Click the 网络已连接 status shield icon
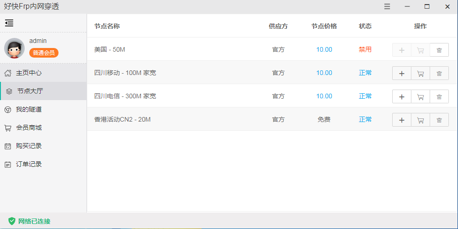This screenshot has width=458, height=229. pyautogui.click(x=12, y=221)
